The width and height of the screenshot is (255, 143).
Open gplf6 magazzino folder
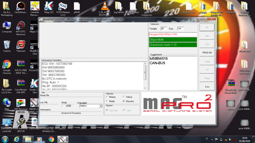coord(147,9)
